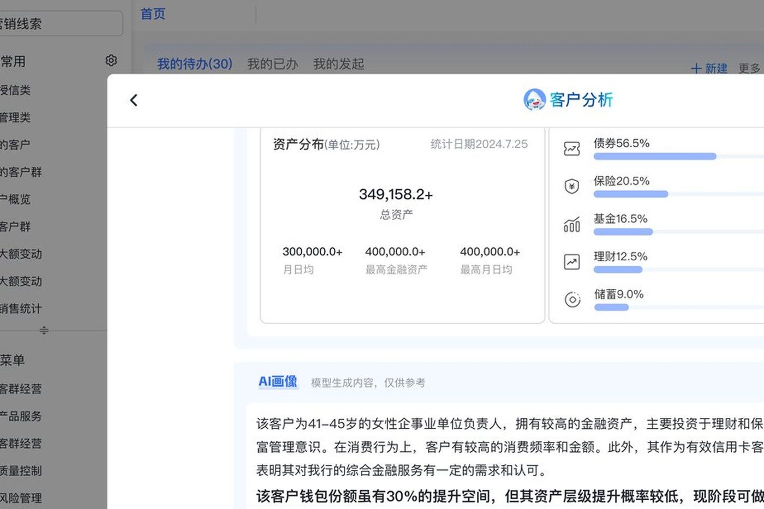Viewport: 764px width, 509px height.
Task: Click the 基金 percentage progress bar
Action: 679,232
